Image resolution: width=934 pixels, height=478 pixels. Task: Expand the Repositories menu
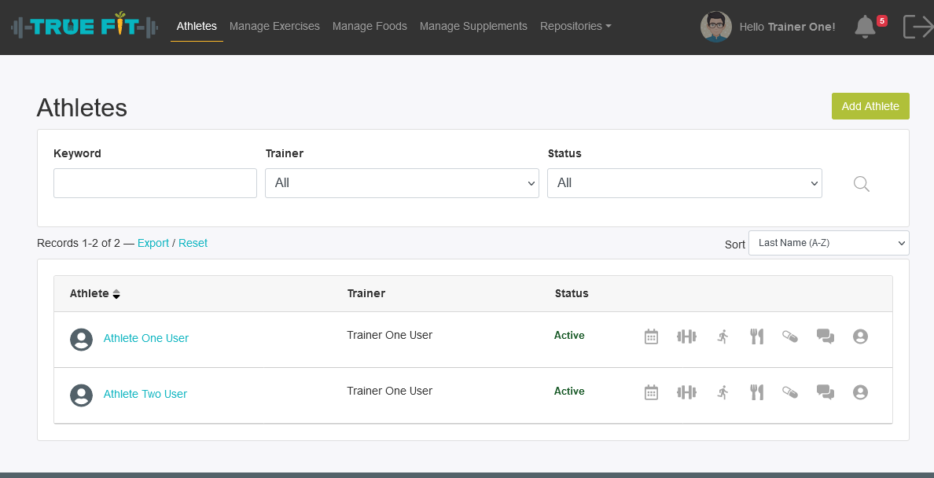coord(575,26)
